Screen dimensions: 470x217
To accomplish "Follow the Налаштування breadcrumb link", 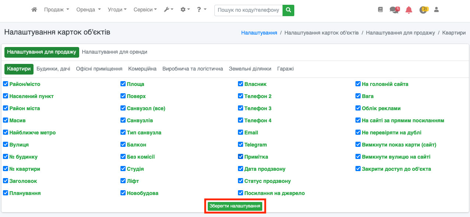I will pyautogui.click(x=259, y=33).
